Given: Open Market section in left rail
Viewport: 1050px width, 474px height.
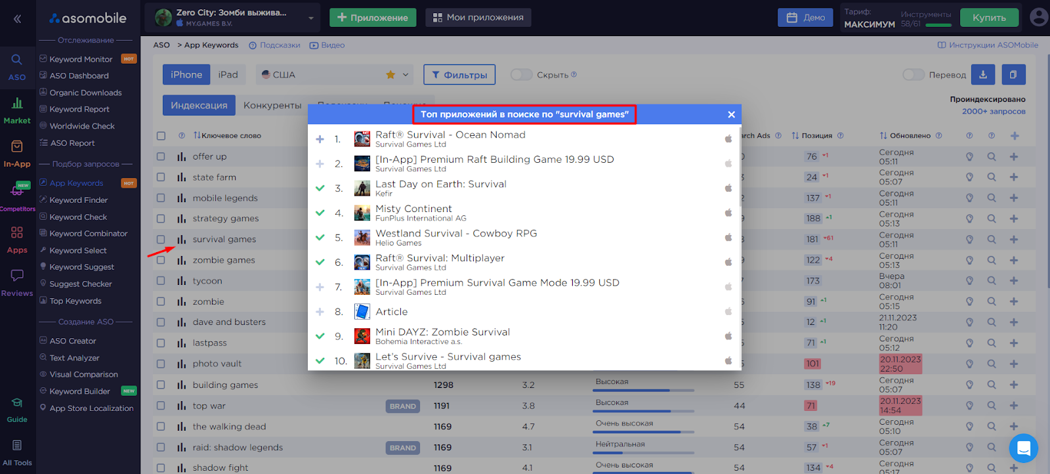Looking at the screenshot, I should [x=17, y=110].
